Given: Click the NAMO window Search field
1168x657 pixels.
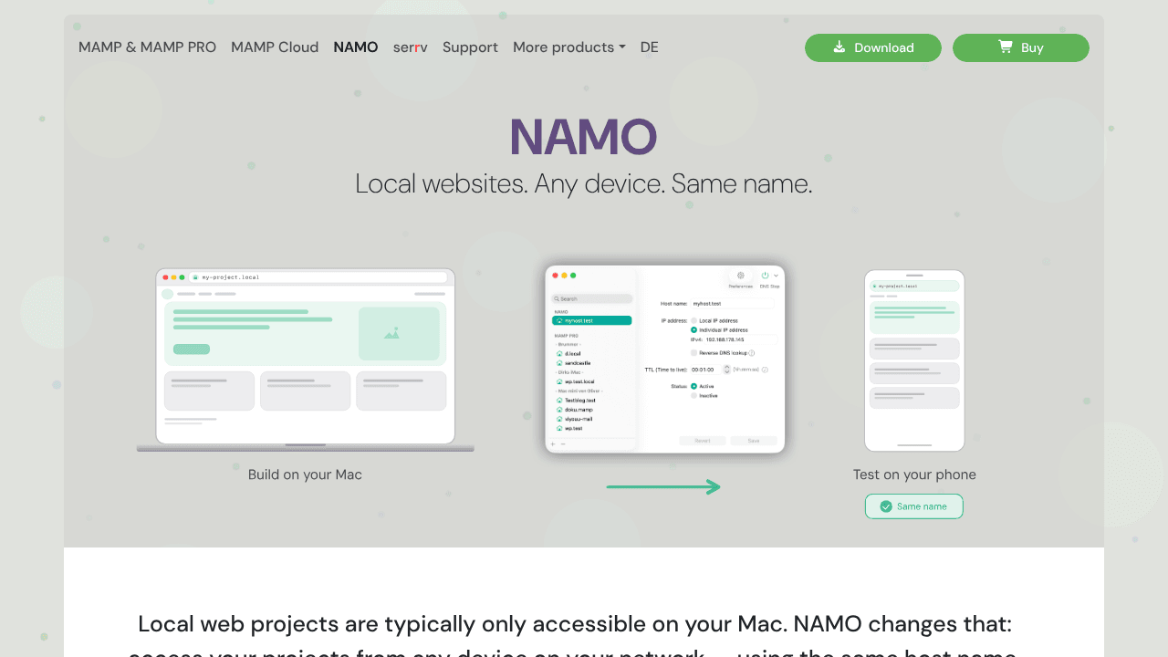Looking at the screenshot, I should (x=591, y=298).
